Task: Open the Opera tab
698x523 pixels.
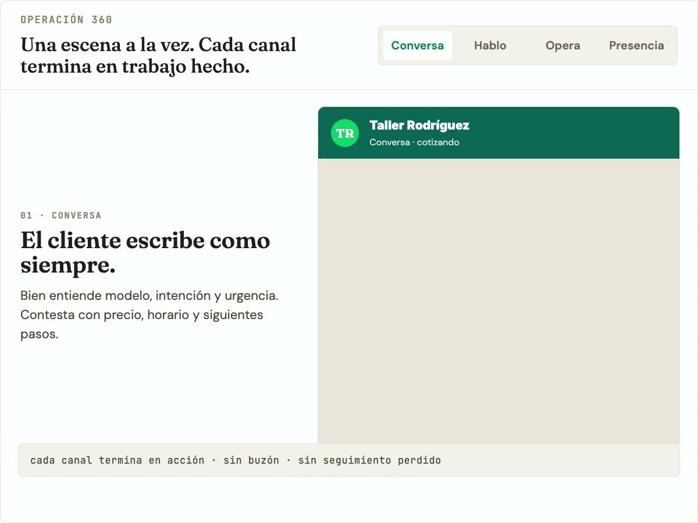Action: click(562, 45)
